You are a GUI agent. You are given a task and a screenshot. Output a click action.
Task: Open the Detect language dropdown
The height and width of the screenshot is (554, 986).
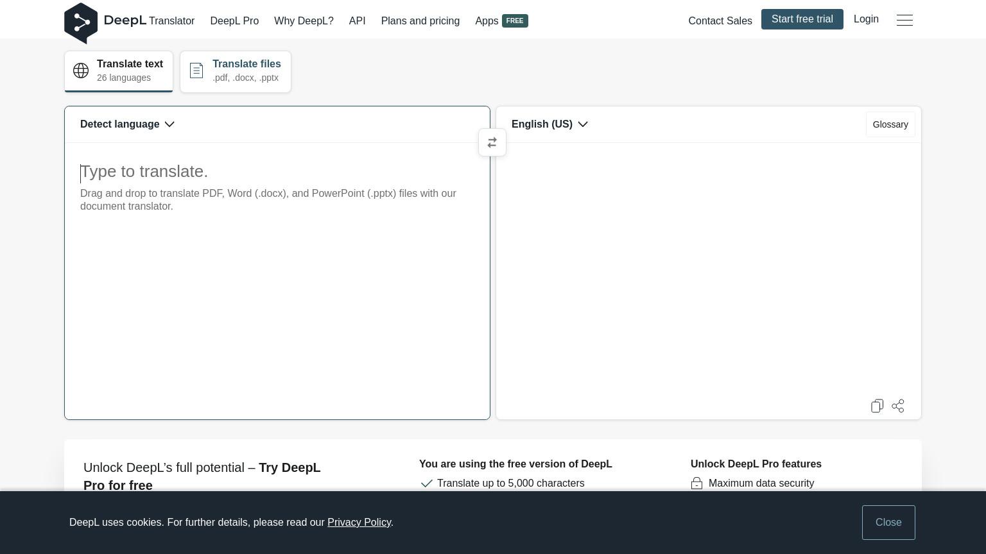tap(127, 124)
